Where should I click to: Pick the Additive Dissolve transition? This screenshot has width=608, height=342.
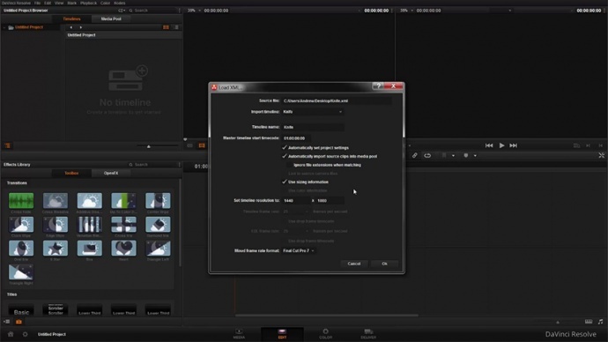click(x=90, y=200)
